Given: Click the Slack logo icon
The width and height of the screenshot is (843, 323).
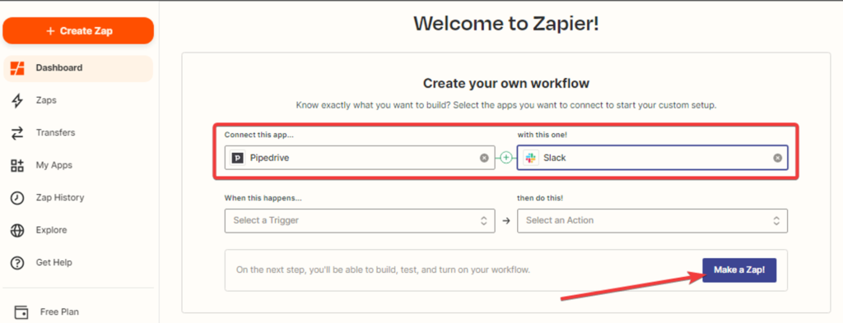Looking at the screenshot, I should [x=531, y=158].
